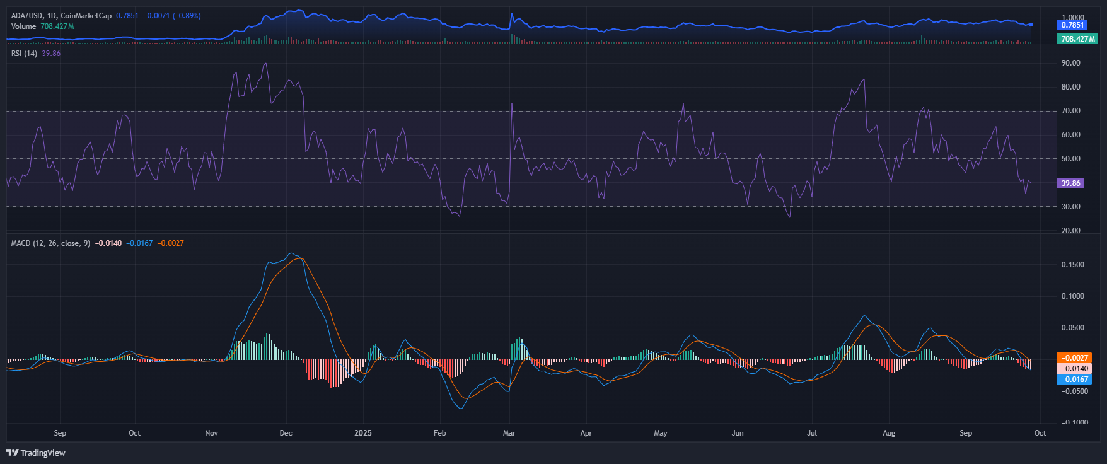Click the 30.00 level on RSI scale
Screen dimensions: 1107x464
1070,207
